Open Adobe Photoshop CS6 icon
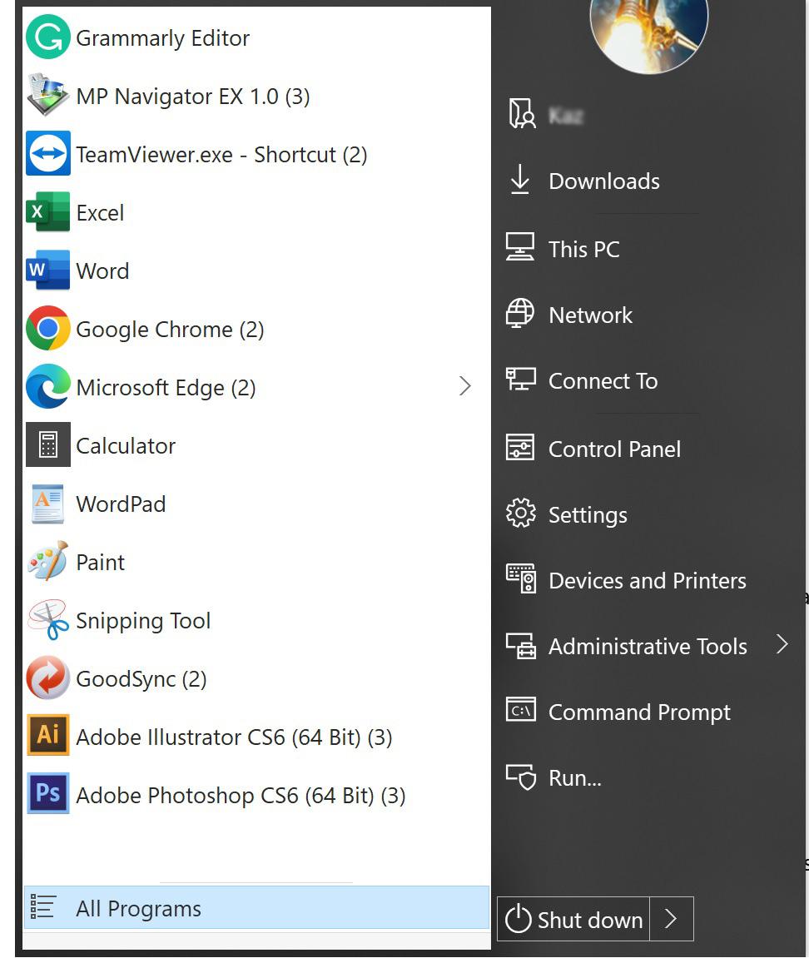809x958 pixels. (48, 794)
